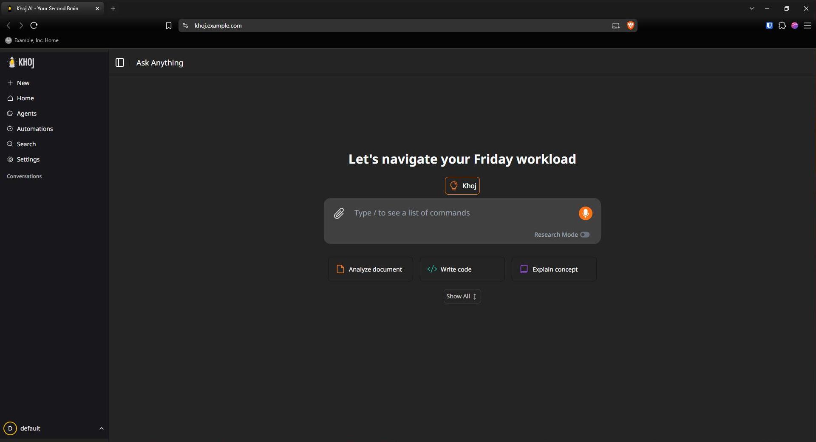Select the Khoj agent button
Screen dimensions: 816x442
(x=462, y=186)
